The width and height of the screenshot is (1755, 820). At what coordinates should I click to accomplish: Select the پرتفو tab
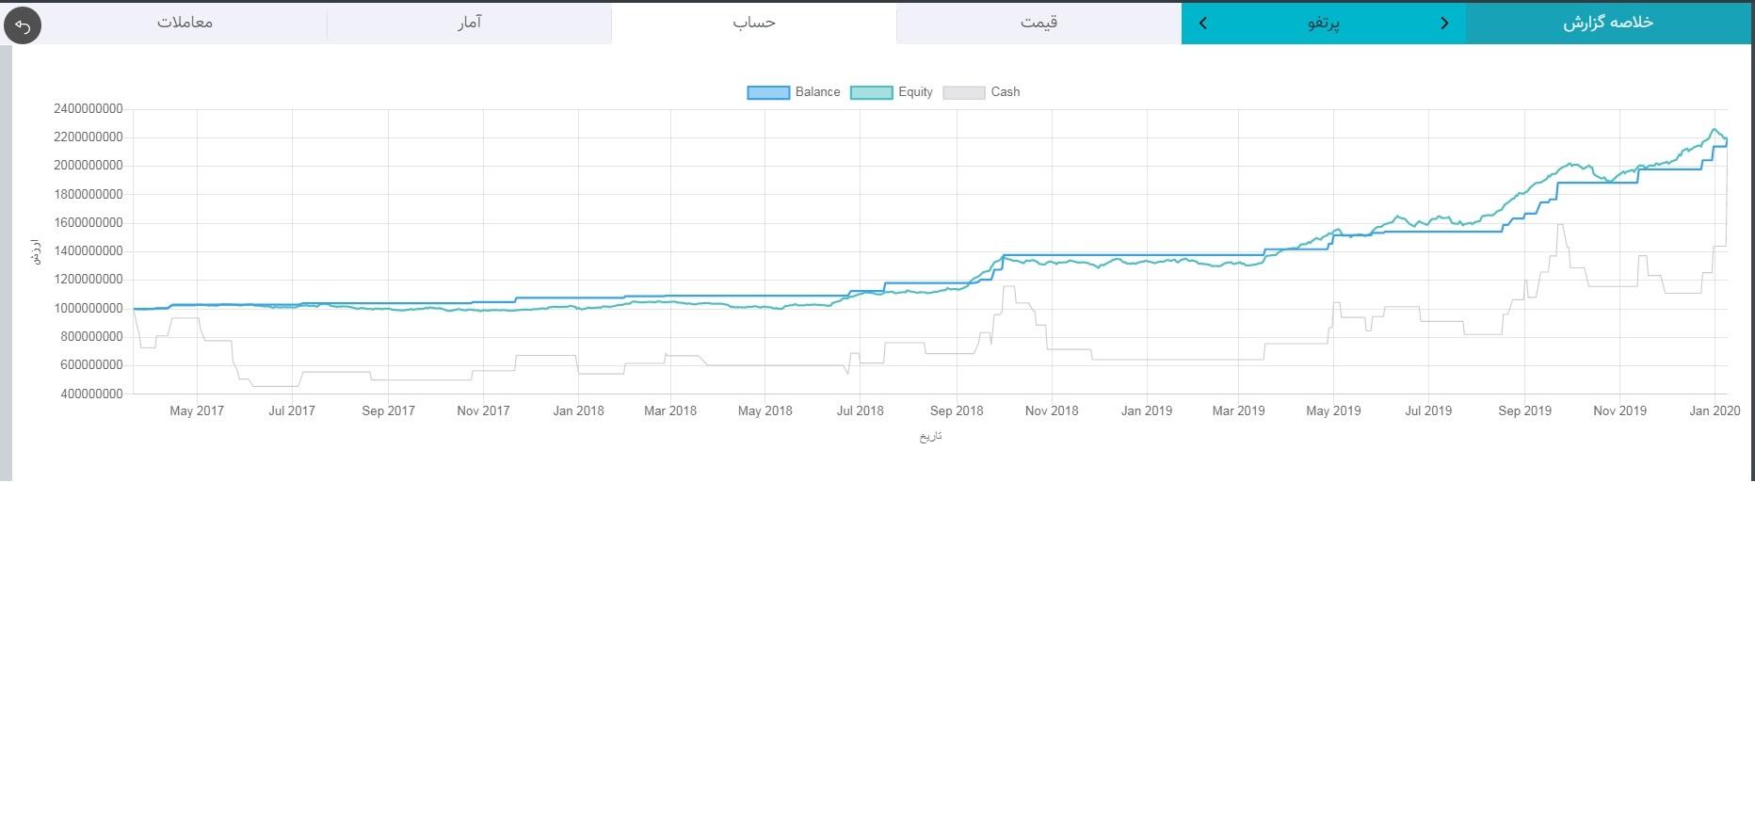pyautogui.click(x=1323, y=23)
